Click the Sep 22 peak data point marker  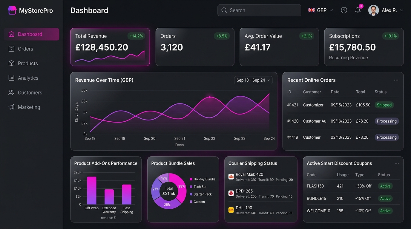point(210,97)
